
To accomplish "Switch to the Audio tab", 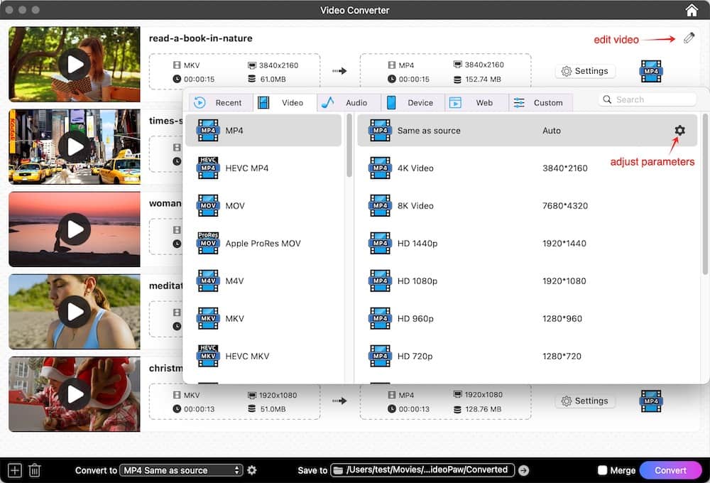I will coord(348,102).
